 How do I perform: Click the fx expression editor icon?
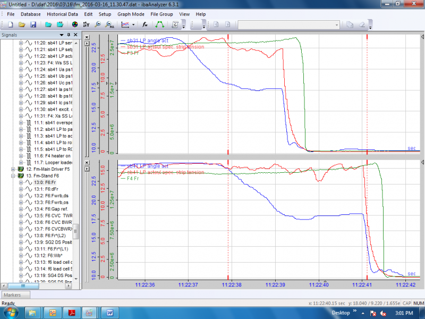pyautogui.click(x=144, y=24)
